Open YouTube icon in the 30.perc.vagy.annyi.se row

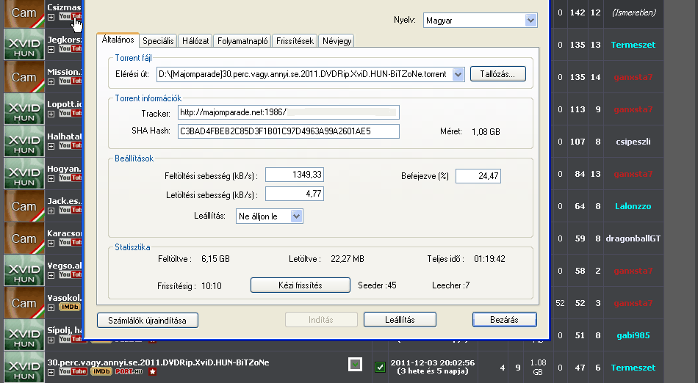(73, 371)
